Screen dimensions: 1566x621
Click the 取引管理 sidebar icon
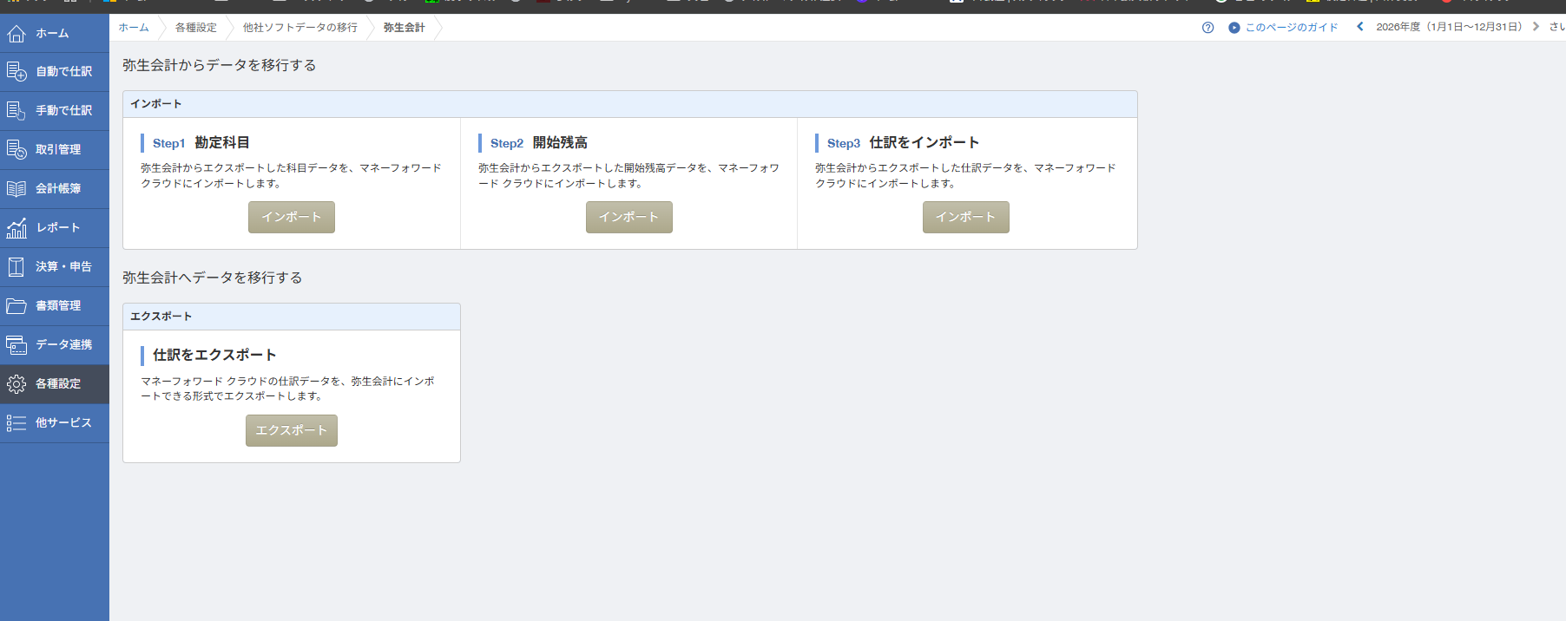(16, 150)
